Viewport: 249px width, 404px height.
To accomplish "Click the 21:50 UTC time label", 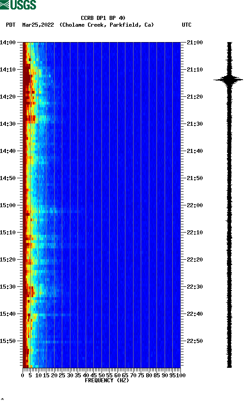I will 195,178.
